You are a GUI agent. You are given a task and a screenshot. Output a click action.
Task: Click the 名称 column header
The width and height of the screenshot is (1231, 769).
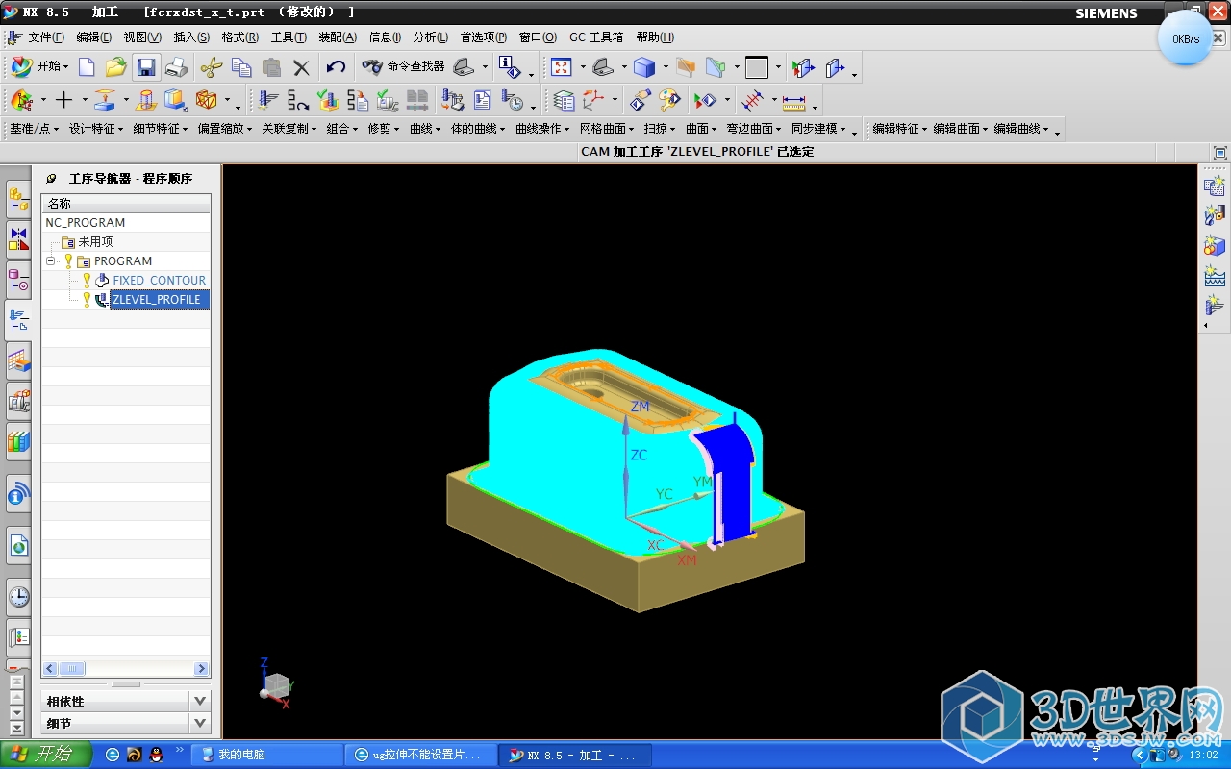(x=126, y=203)
